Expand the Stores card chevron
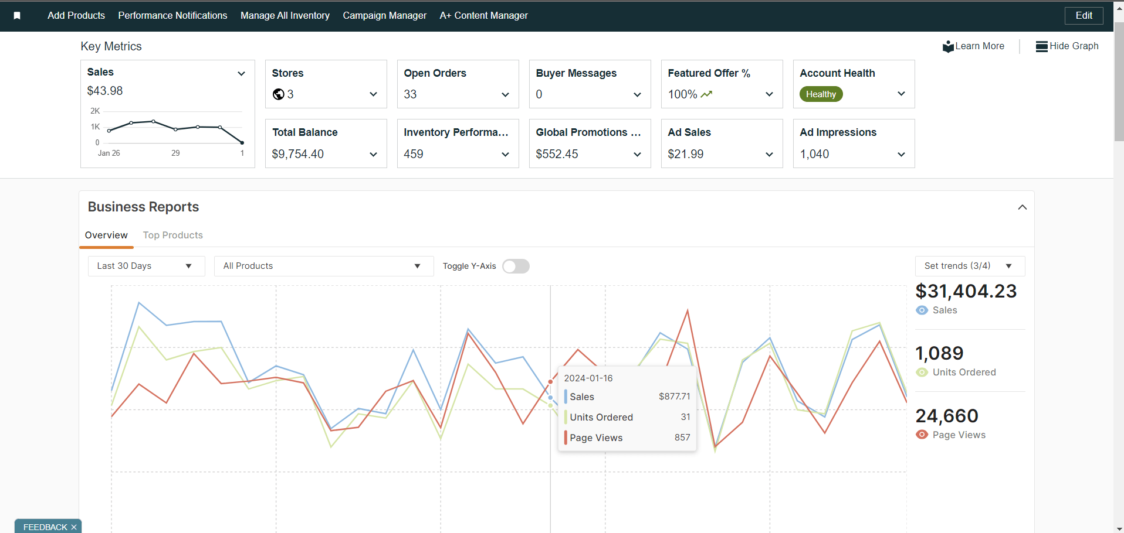1124x533 pixels. click(x=373, y=94)
